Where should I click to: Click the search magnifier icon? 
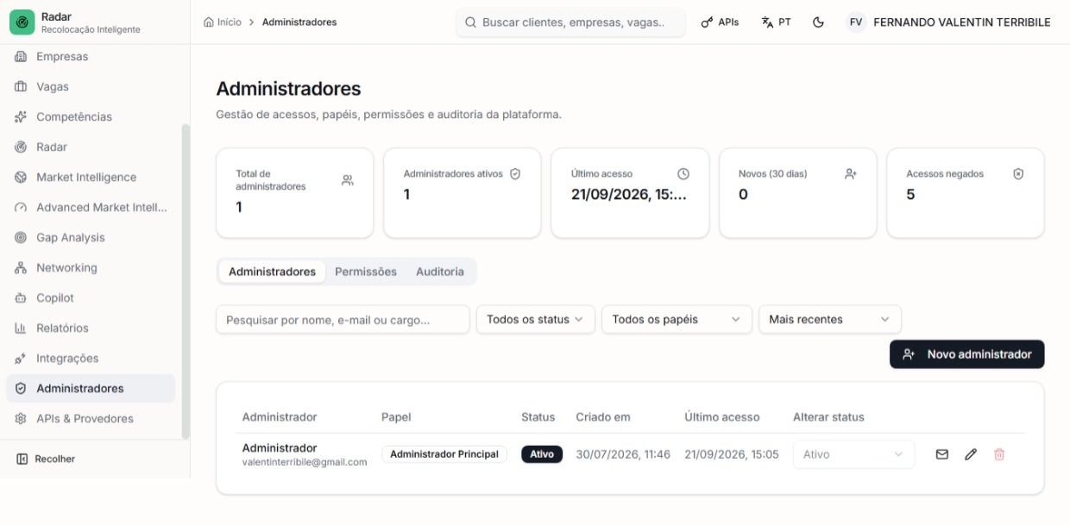pos(471,22)
